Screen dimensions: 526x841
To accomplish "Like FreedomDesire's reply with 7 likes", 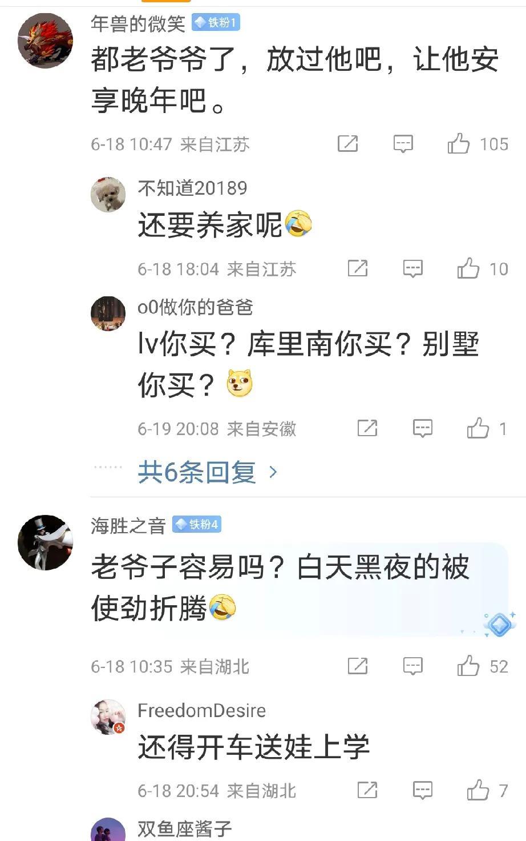I will [478, 790].
